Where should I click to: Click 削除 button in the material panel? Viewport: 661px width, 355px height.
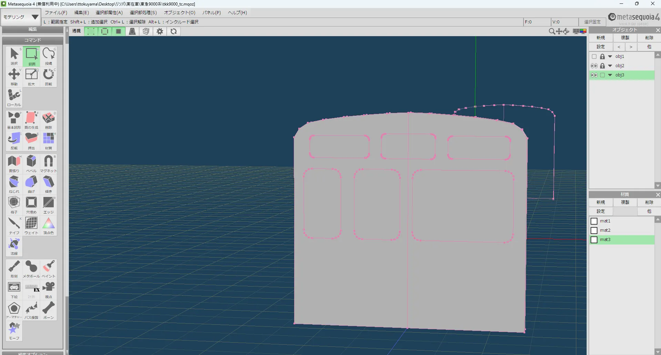[x=649, y=202]
